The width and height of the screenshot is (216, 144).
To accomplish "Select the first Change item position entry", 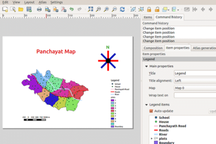I will click(x=179, y=28).
